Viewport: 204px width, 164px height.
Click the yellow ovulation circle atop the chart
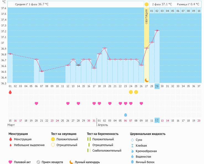pyautogui.click(x=147, y=4)
